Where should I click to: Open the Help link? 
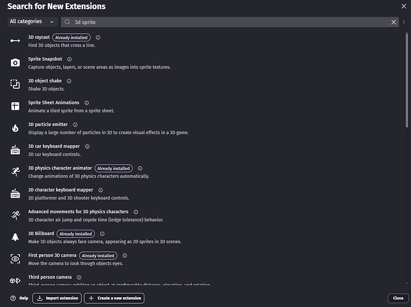tap(19, 298)
